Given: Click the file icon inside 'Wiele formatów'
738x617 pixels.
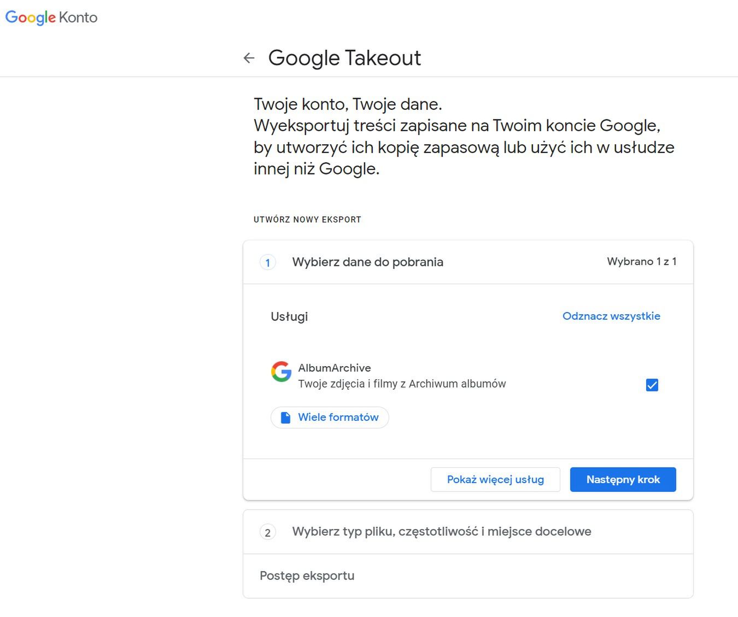Looking at the screenshot, I should tap(285, 417).
